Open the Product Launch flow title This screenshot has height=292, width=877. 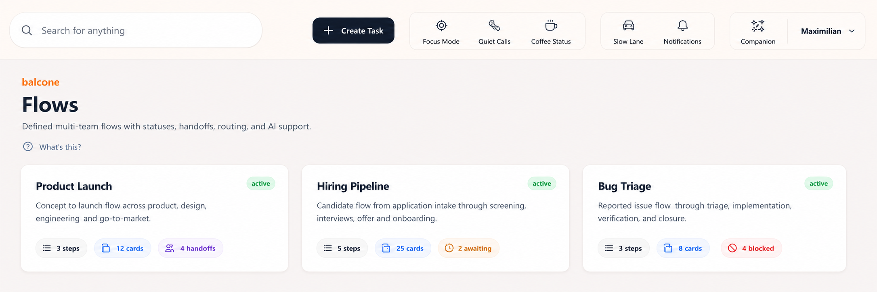click(x=74, y=186)
